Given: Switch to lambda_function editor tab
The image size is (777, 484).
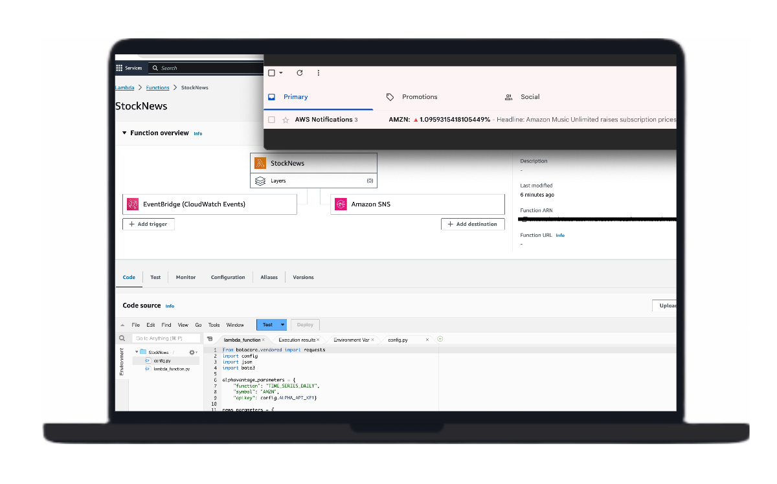Looking at the screenshot, I should tap(241, 340).
